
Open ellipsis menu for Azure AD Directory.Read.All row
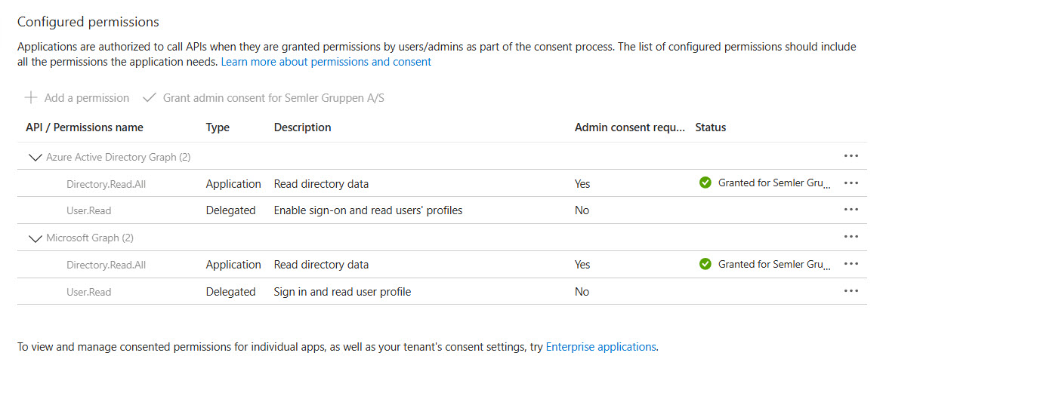[851, 183]
